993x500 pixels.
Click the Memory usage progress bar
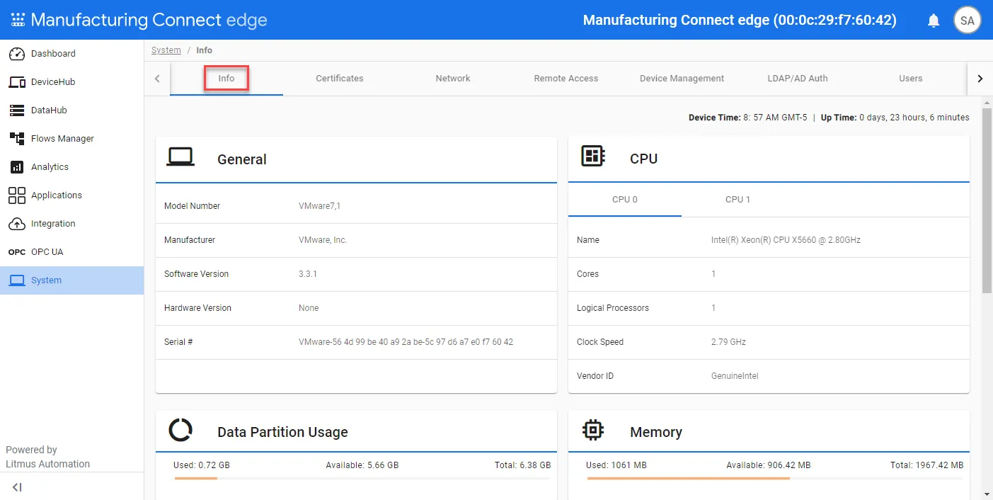point(775,479)
